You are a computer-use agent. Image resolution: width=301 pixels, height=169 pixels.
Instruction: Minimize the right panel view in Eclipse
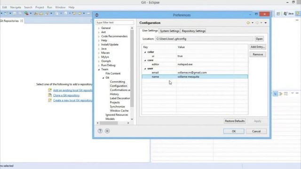[x=297, y=93]
